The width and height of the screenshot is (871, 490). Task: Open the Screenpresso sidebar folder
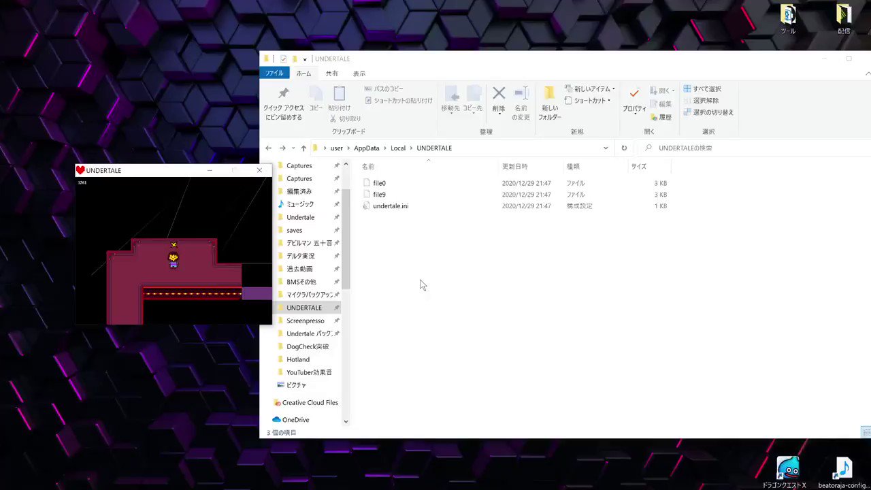point(305,321)
